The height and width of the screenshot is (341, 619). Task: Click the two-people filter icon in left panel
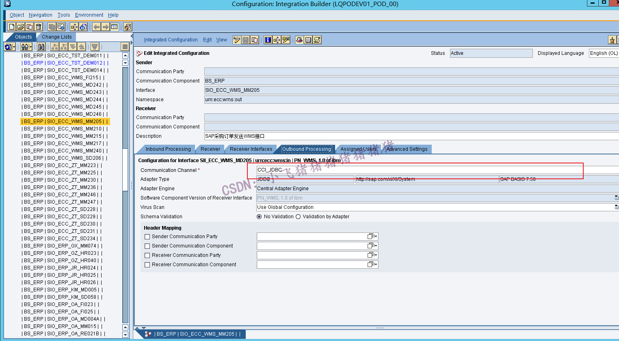[24, 47]
